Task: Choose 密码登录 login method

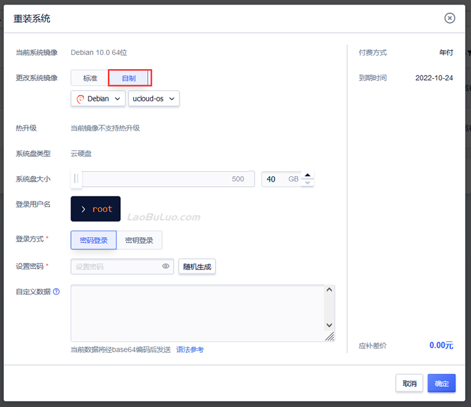Action: point(94,240)
